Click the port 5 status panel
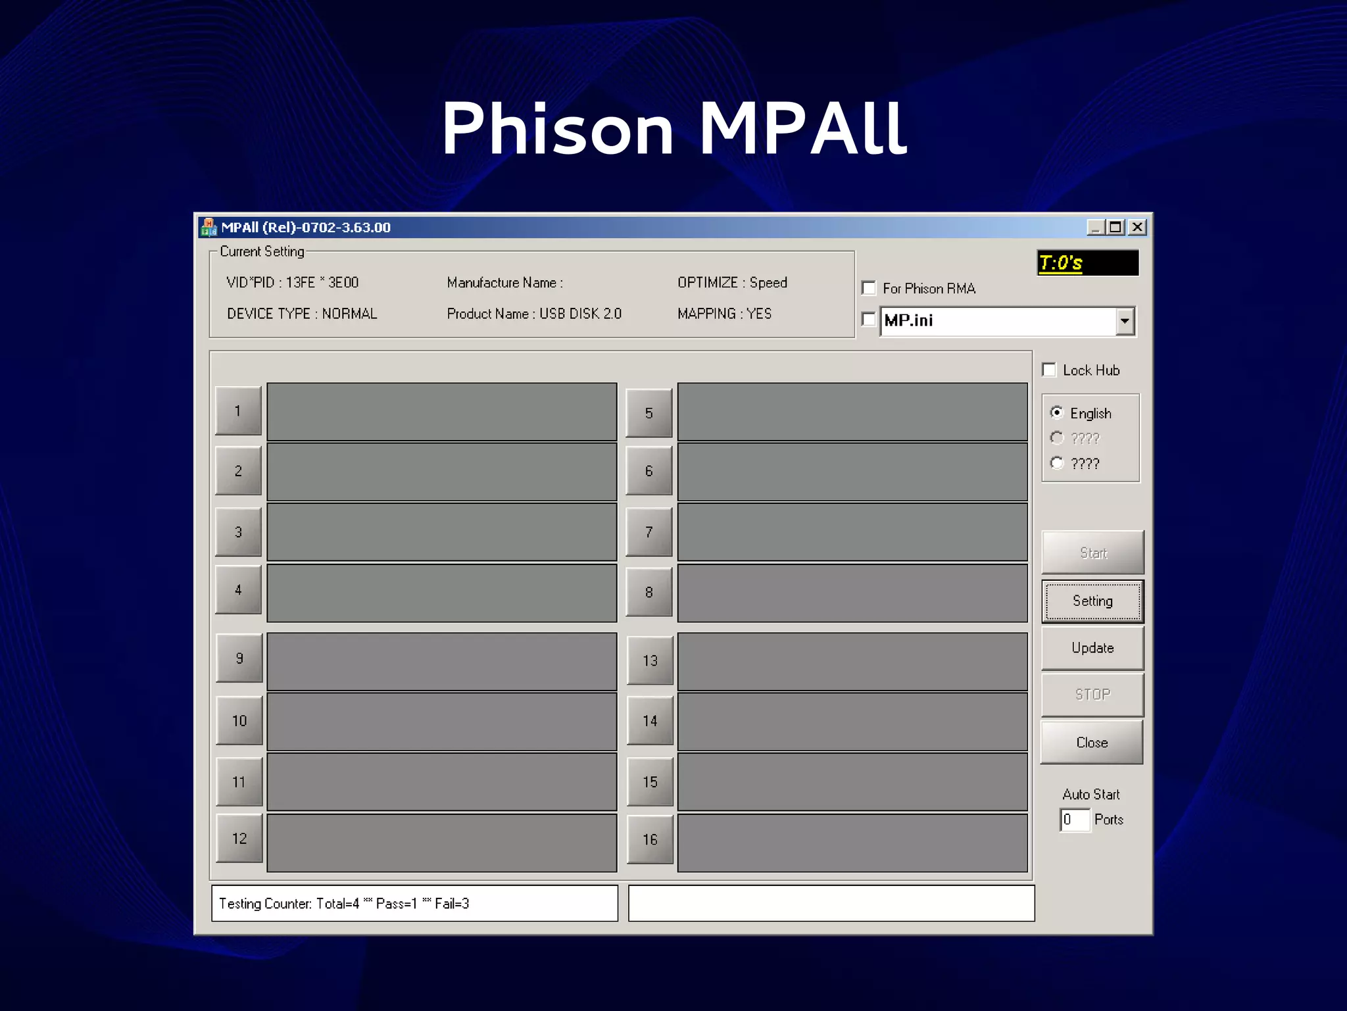 pyautogui.click(x=852, y=412)
